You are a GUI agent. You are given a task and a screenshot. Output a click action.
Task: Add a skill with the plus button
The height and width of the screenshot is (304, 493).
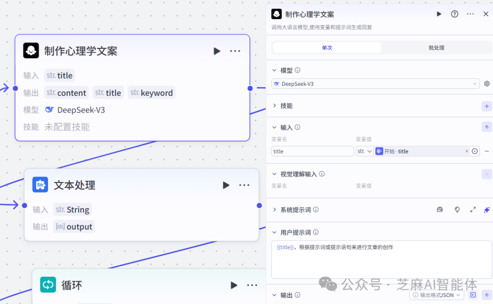click(487, 106)
